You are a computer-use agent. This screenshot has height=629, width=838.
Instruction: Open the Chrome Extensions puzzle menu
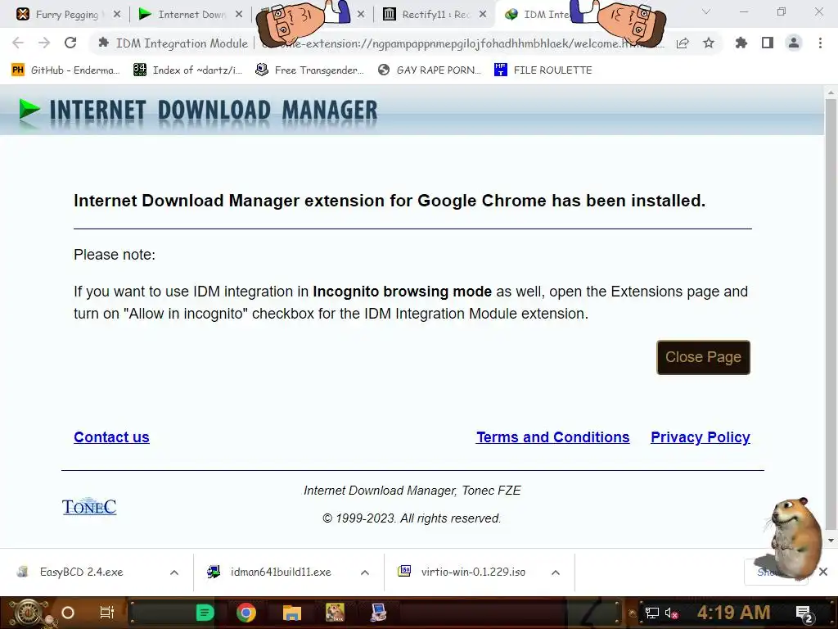pyautogui.click(x=741, y=43)
